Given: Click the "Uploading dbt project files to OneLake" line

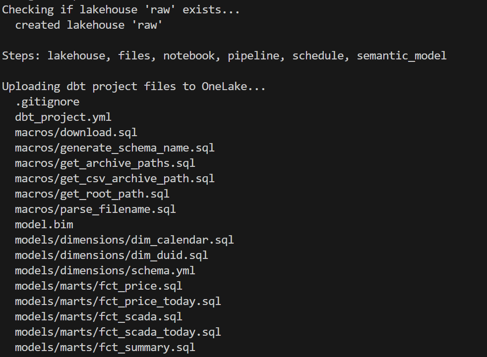Looking at the screenshot, I should 134,87.
